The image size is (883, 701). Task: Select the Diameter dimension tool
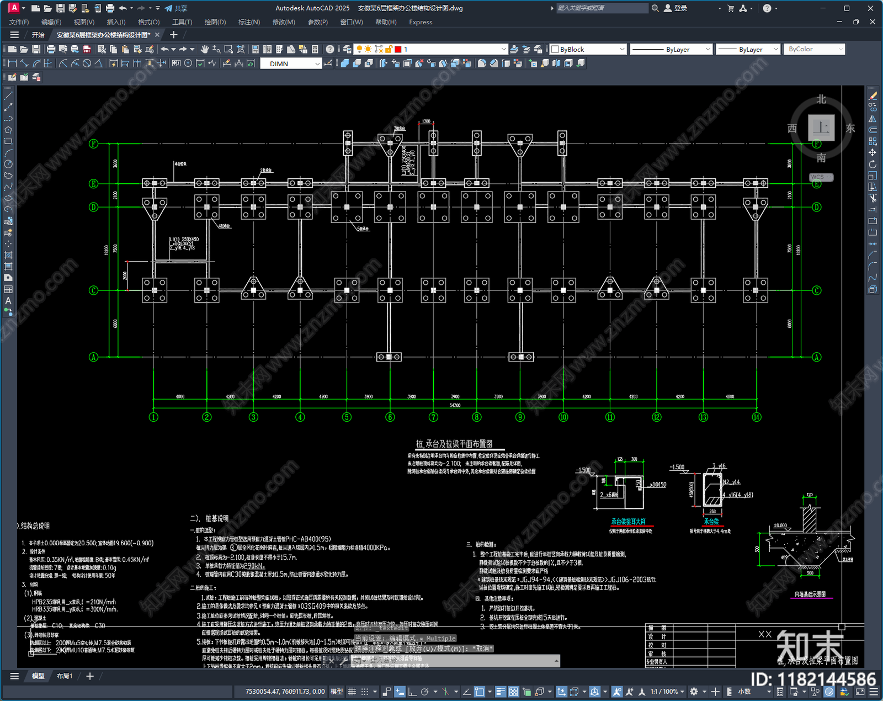point(87,63)
